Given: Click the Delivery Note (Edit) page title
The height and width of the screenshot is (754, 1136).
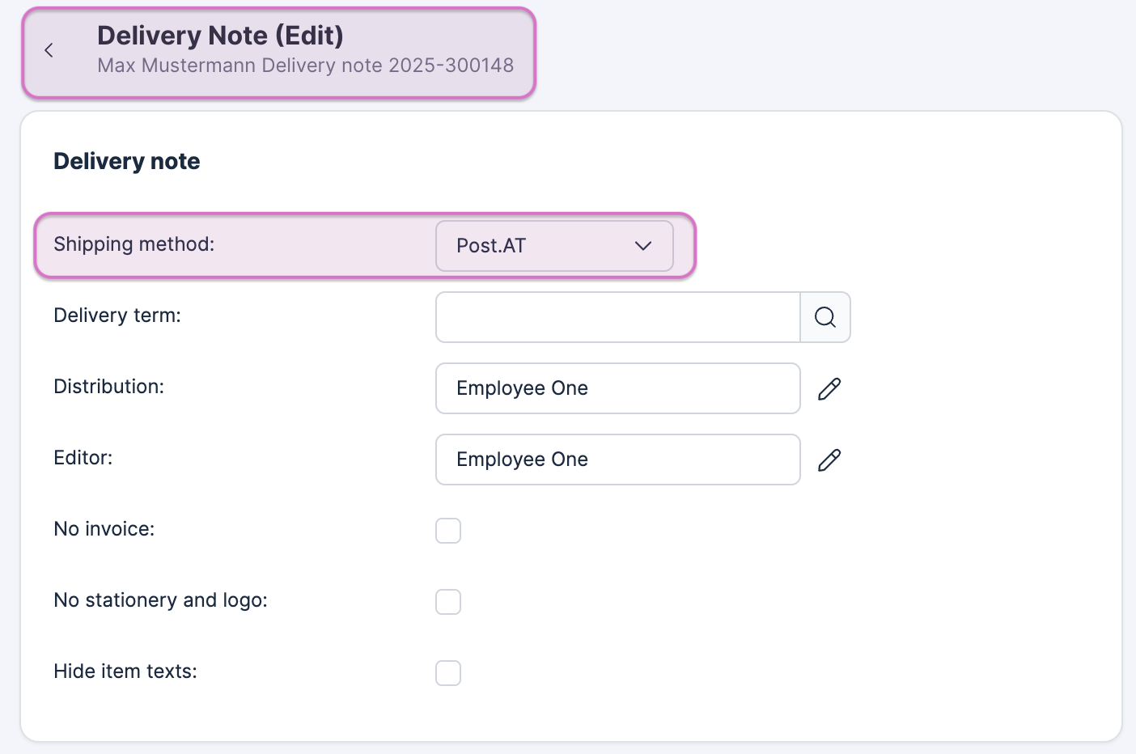Looking at the screenshot, I should pyautogui.click(x=220, y=36).
